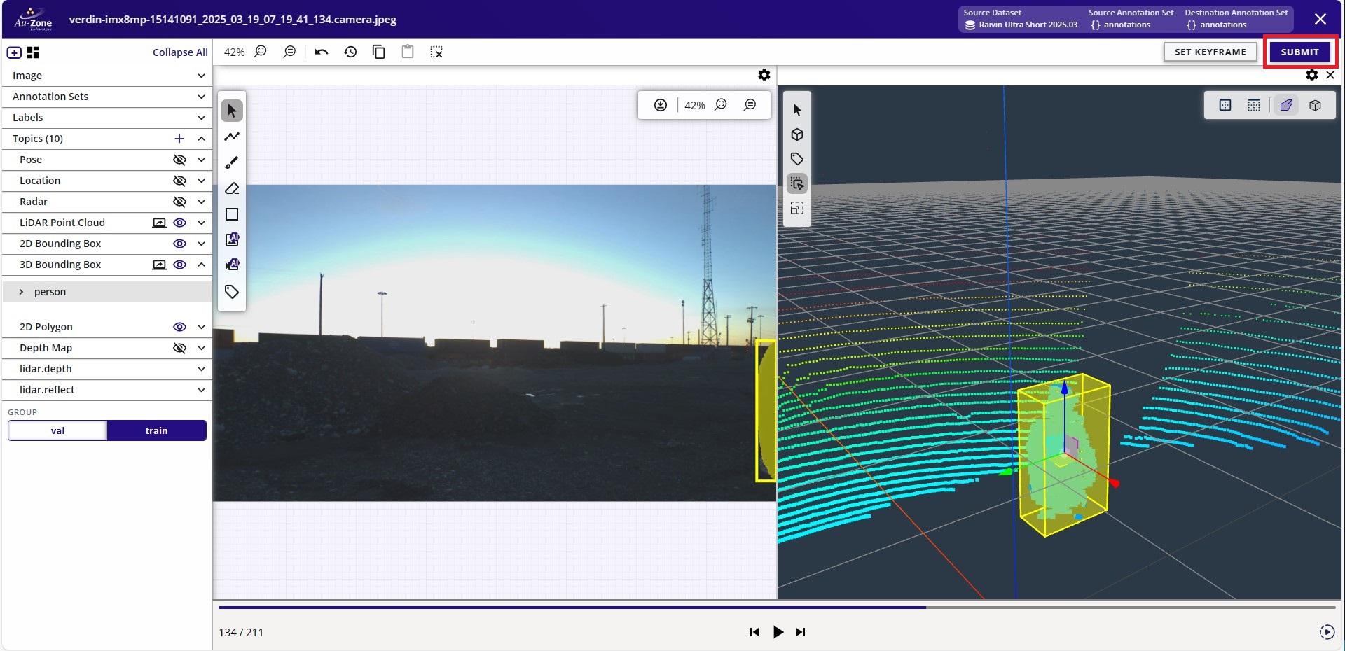The width and height of the screenshot is (1345, 651).
Task: Click the undo arrow icon
Action: click(322, 52)
